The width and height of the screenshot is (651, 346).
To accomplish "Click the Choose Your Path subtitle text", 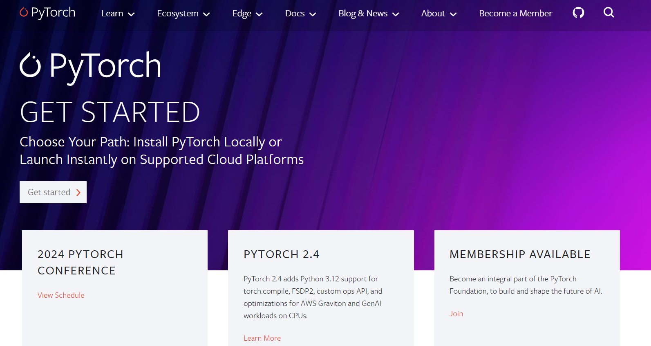I will pyautogui.click(x=162, y=151).
